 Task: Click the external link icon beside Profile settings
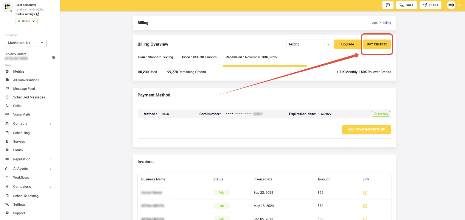pos(38,14)
